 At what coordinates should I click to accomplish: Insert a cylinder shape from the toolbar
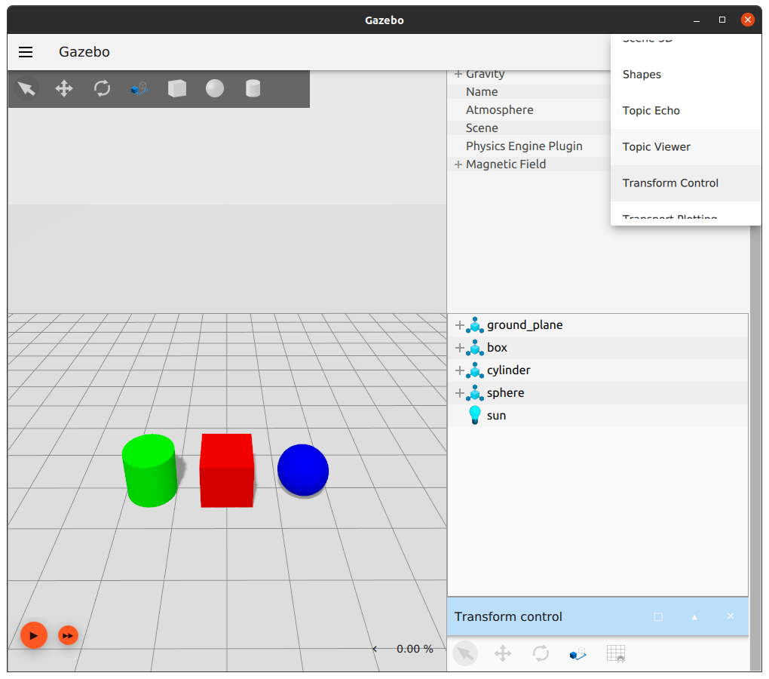253,89
